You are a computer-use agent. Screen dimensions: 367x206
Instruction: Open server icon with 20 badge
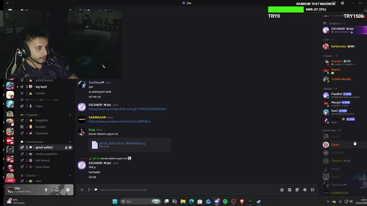point(10,159)
